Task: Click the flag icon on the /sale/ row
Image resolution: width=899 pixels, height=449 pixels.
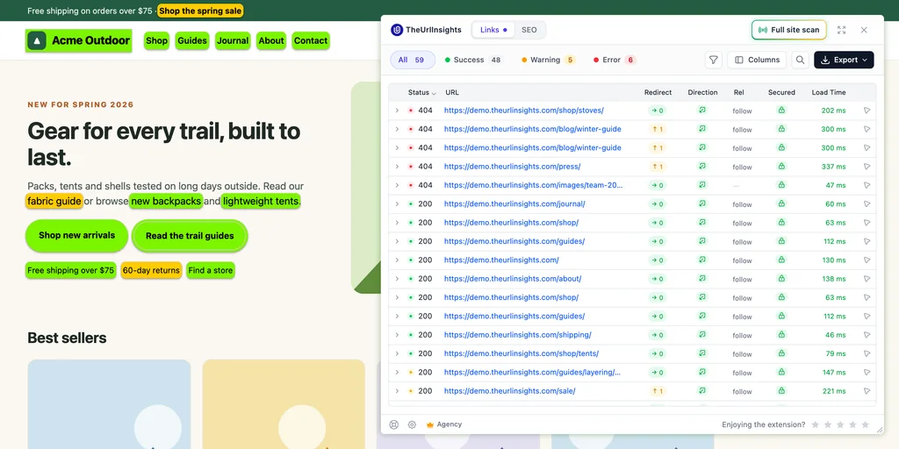Action: 867,391
